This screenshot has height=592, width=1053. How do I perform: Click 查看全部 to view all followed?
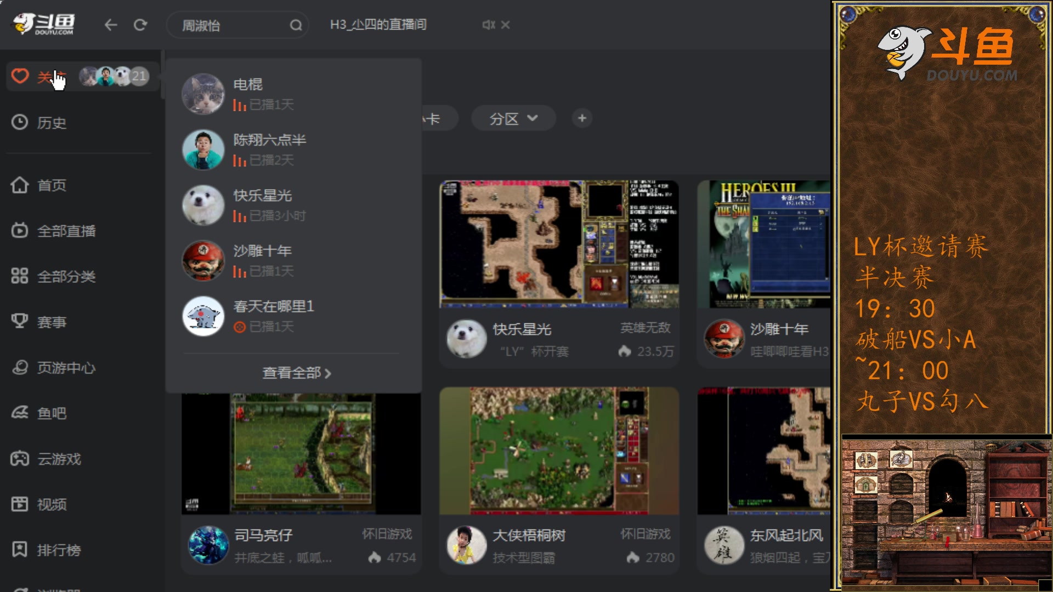click(x=297, y=373)
